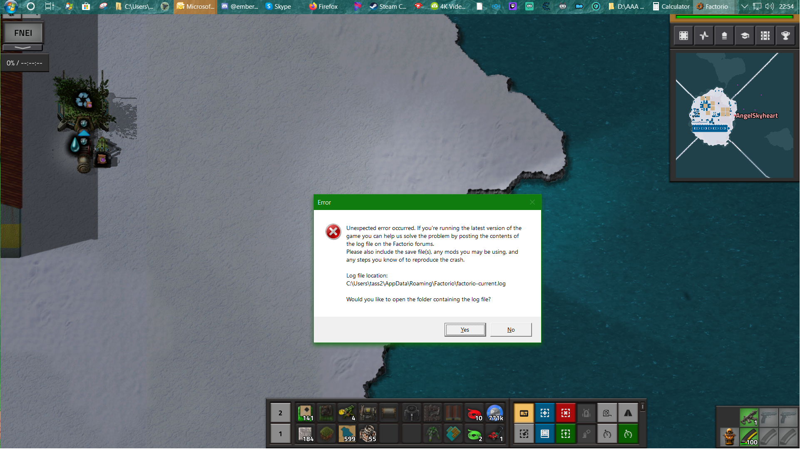Screen dimensions: 800x450
Task: Select the submachine gun weapon slot
Action: coord(749,417)
